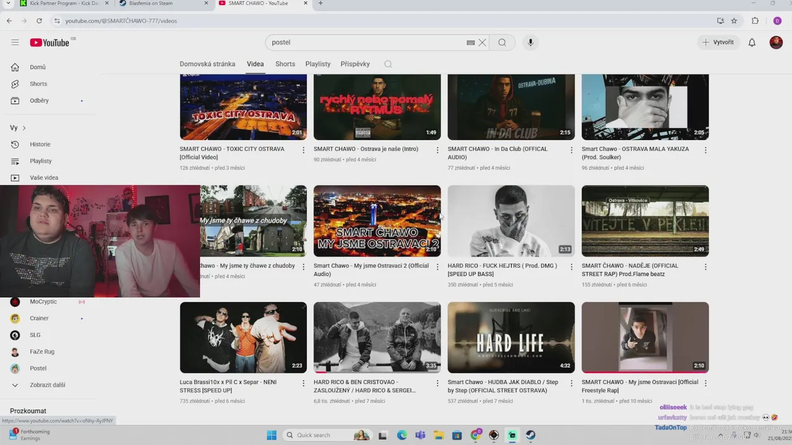Screen dimensions: 792x445
Task: Switch to Blasfemia on Steam browser tab
Action: [x=162, y=4]
